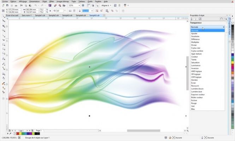Collapse the Normale transparency mode dropdown
Screen dimensions: 235x141
(x=207, y=27)
